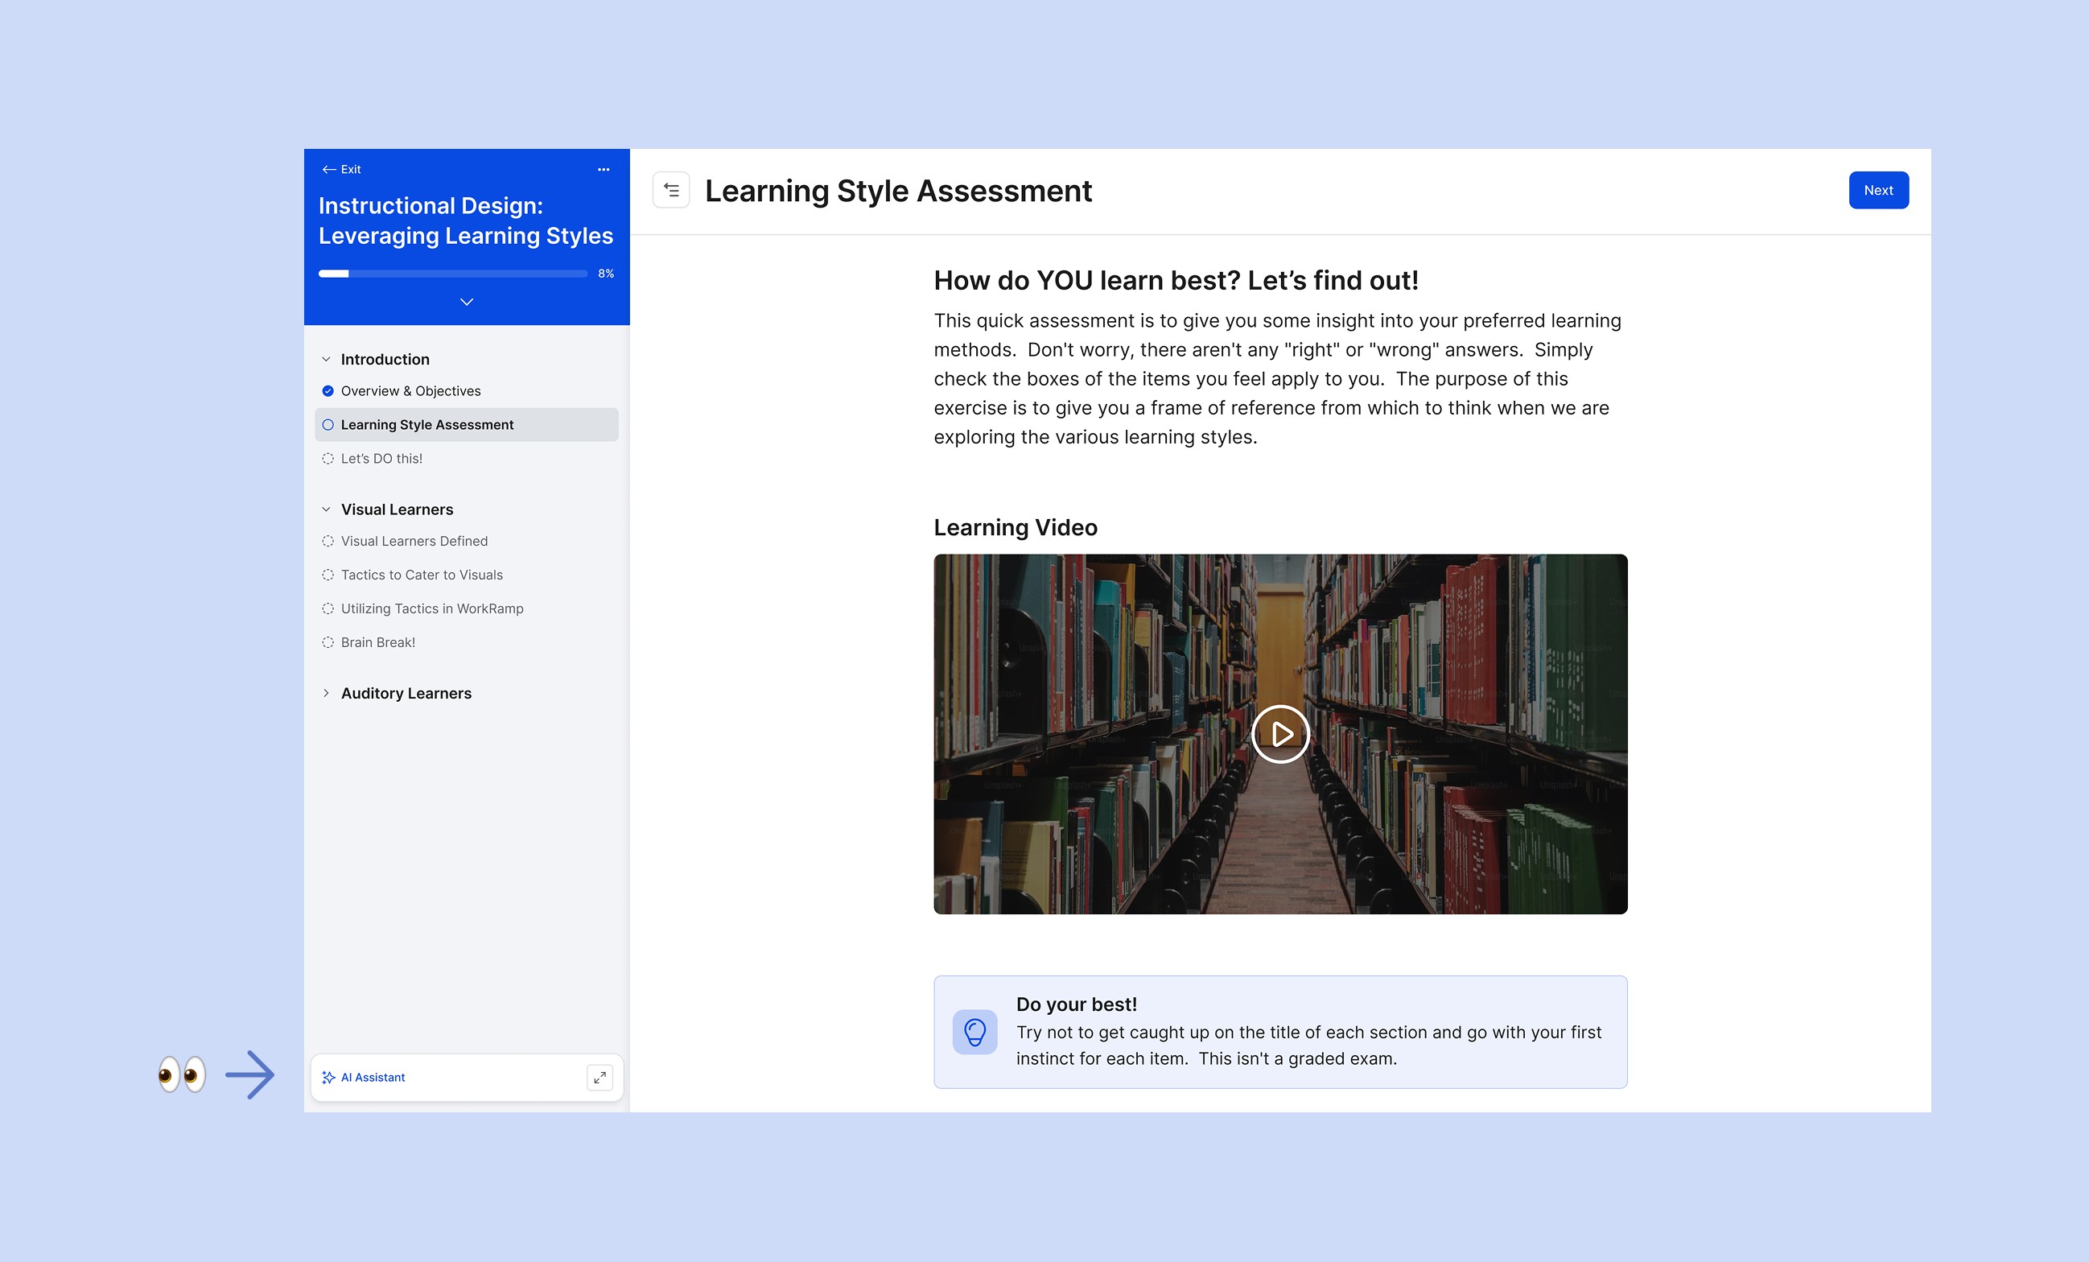The image size is (2089, 1262).
Task: Open the Brain Break! lesson
Action: (378, 642)
